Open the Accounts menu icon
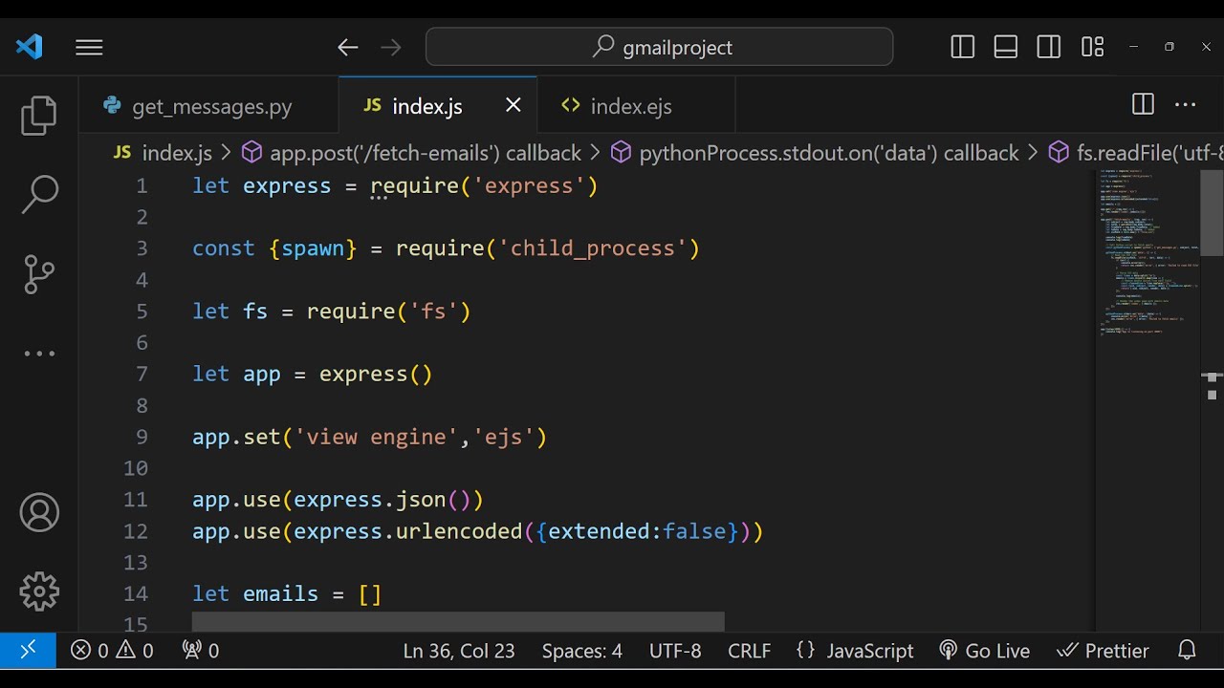This screenshot has height=688, width=1224. coord(39,513)
